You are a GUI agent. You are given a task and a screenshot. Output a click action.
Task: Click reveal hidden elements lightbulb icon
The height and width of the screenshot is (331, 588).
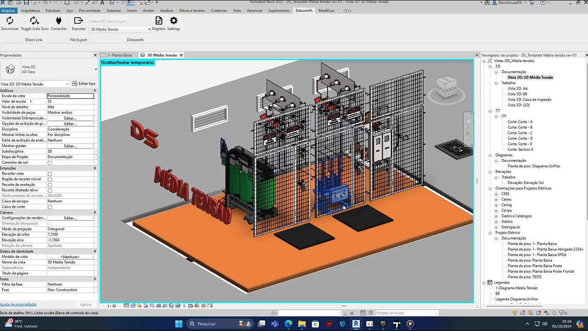184,306
